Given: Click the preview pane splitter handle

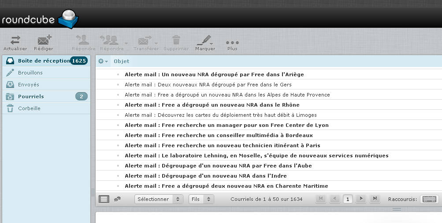Looking at the screenshot, I should 397,209.
